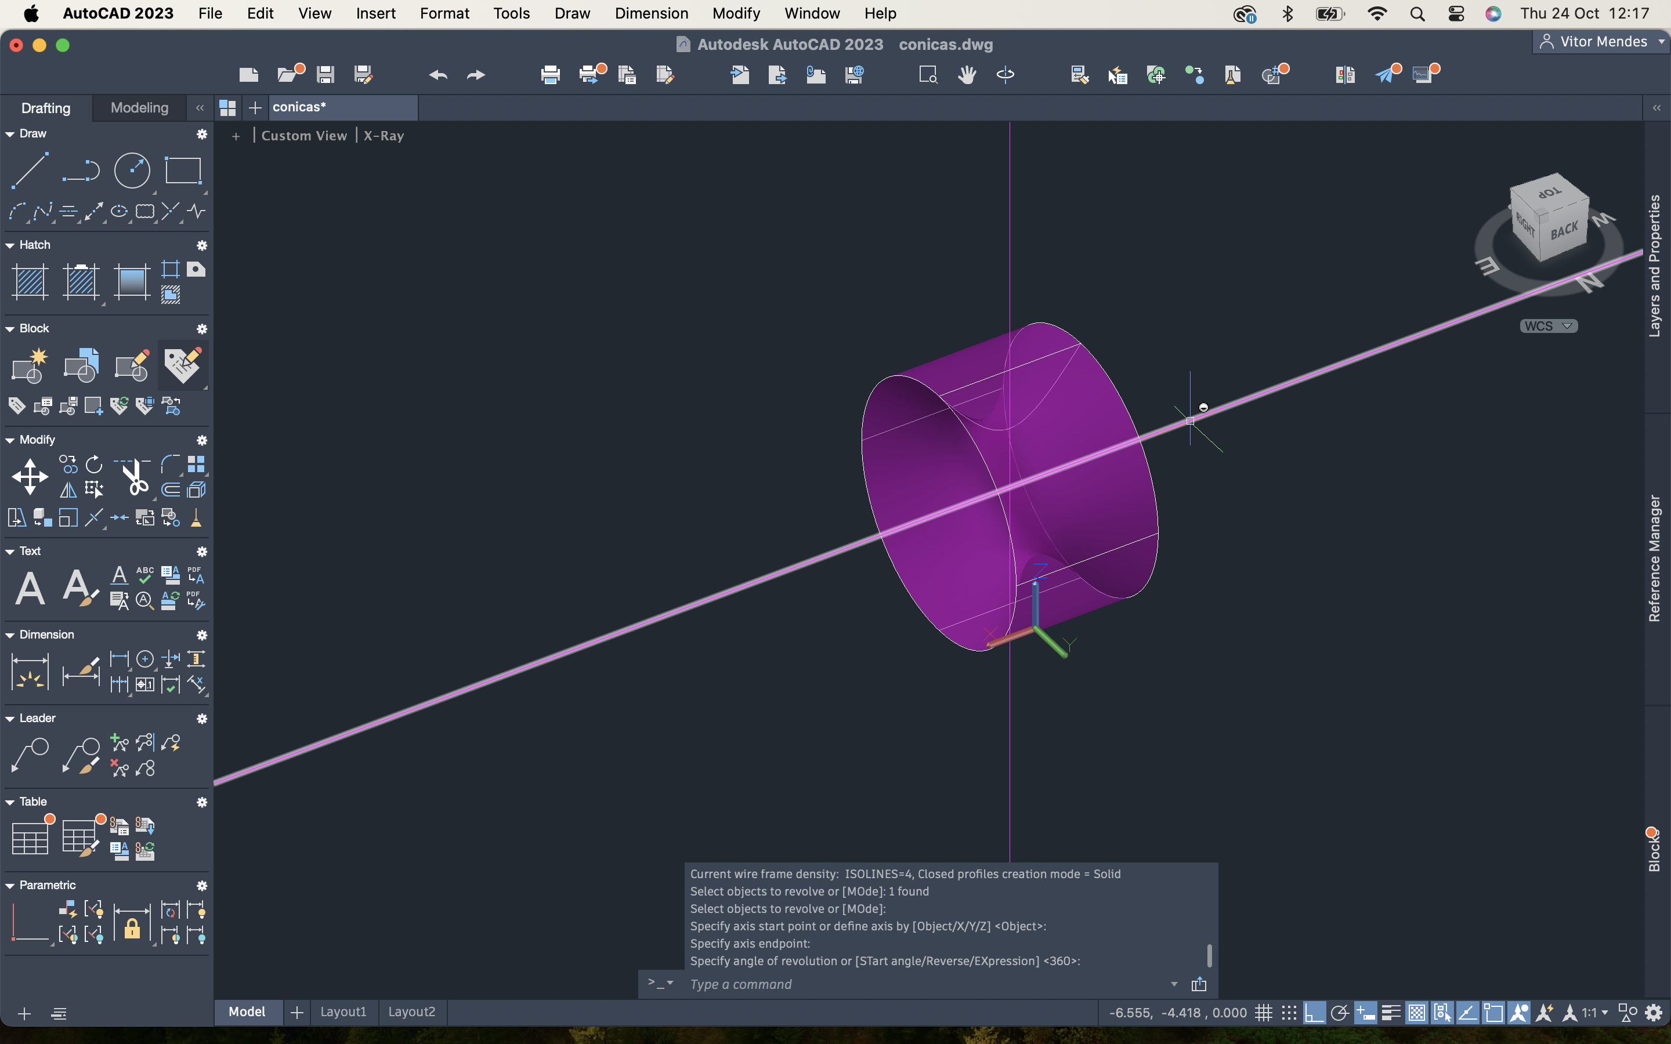Open the annotation scale 1:1 dropdown
The image size is (1671, 1044).
tap(1595, 1013)
